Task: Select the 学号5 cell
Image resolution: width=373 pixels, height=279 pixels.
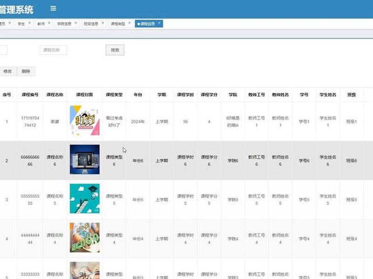Action: (x=304, y=200)
